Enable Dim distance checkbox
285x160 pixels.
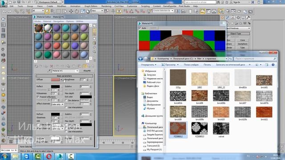click(x=66, y=100)
